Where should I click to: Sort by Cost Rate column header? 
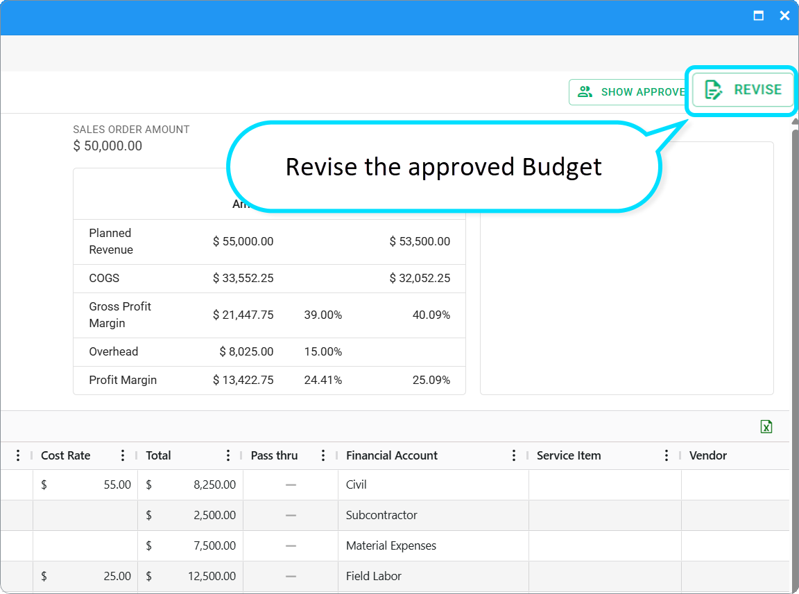click(x=66, y=455)
